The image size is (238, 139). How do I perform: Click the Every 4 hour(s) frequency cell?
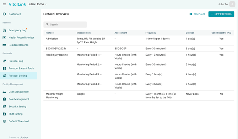point(154,84)
